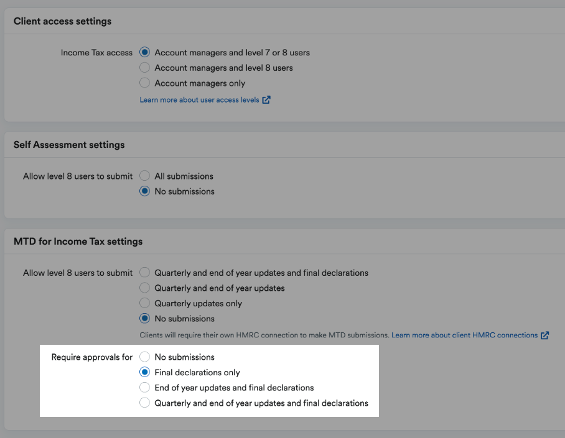Select No submissions under Self Assessment settings

(x=144, y=191)
